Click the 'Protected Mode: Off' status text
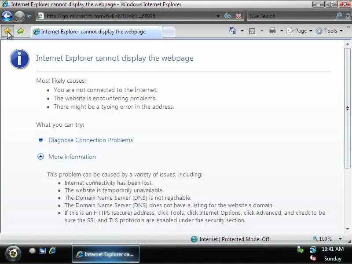The height and width of the screenshot is (264, 352). pos(246,239)
